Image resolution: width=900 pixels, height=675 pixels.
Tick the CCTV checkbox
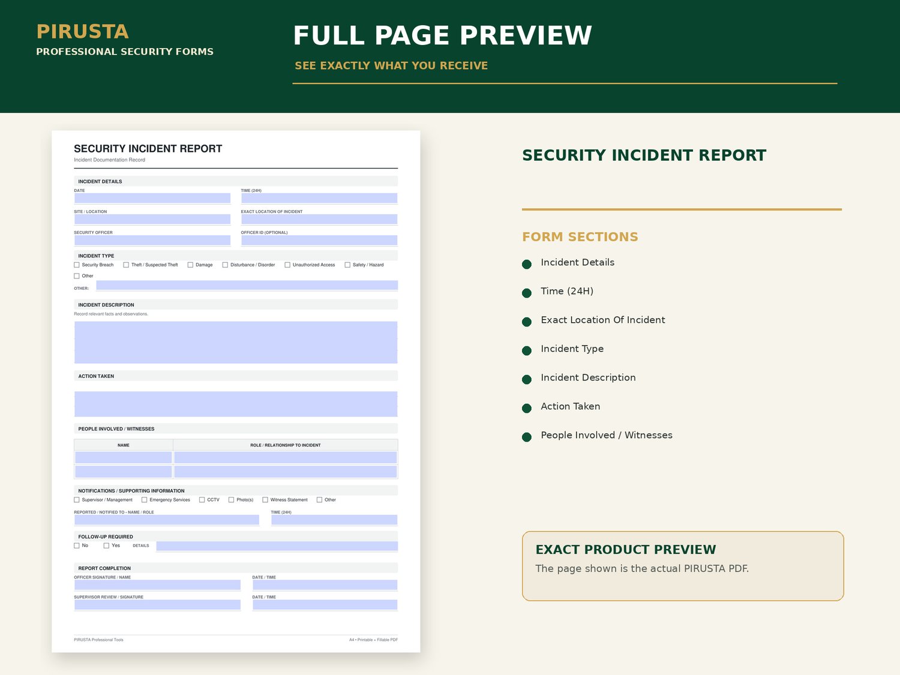pos(202,500)
